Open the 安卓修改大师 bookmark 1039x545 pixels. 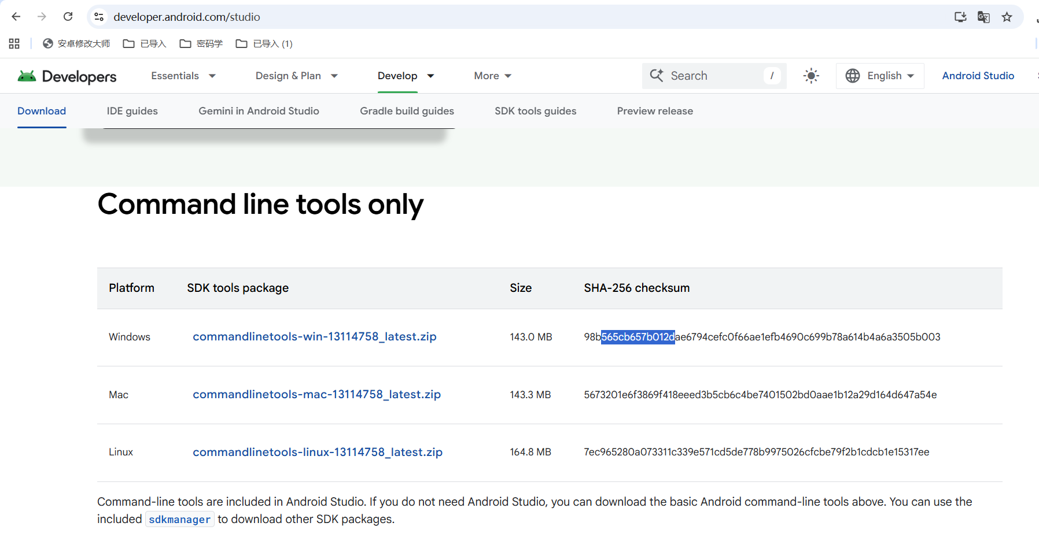(76, 43)
